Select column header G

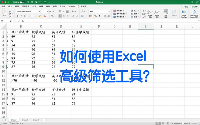[114, 26]
